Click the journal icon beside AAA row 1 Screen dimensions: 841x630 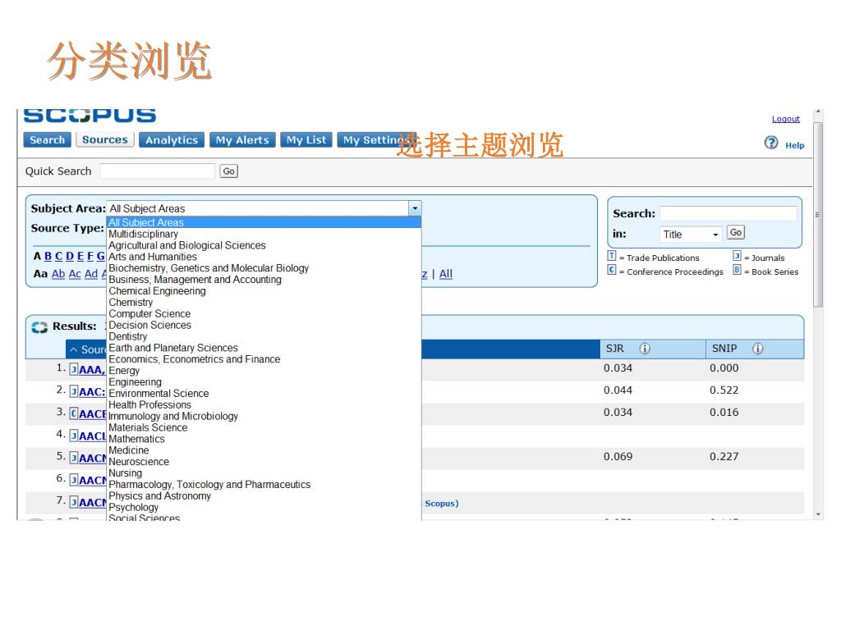(x=74, y=369)
